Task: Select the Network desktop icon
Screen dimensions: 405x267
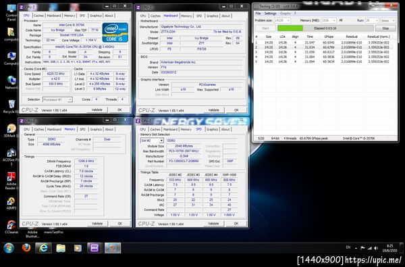Action: 11,82
